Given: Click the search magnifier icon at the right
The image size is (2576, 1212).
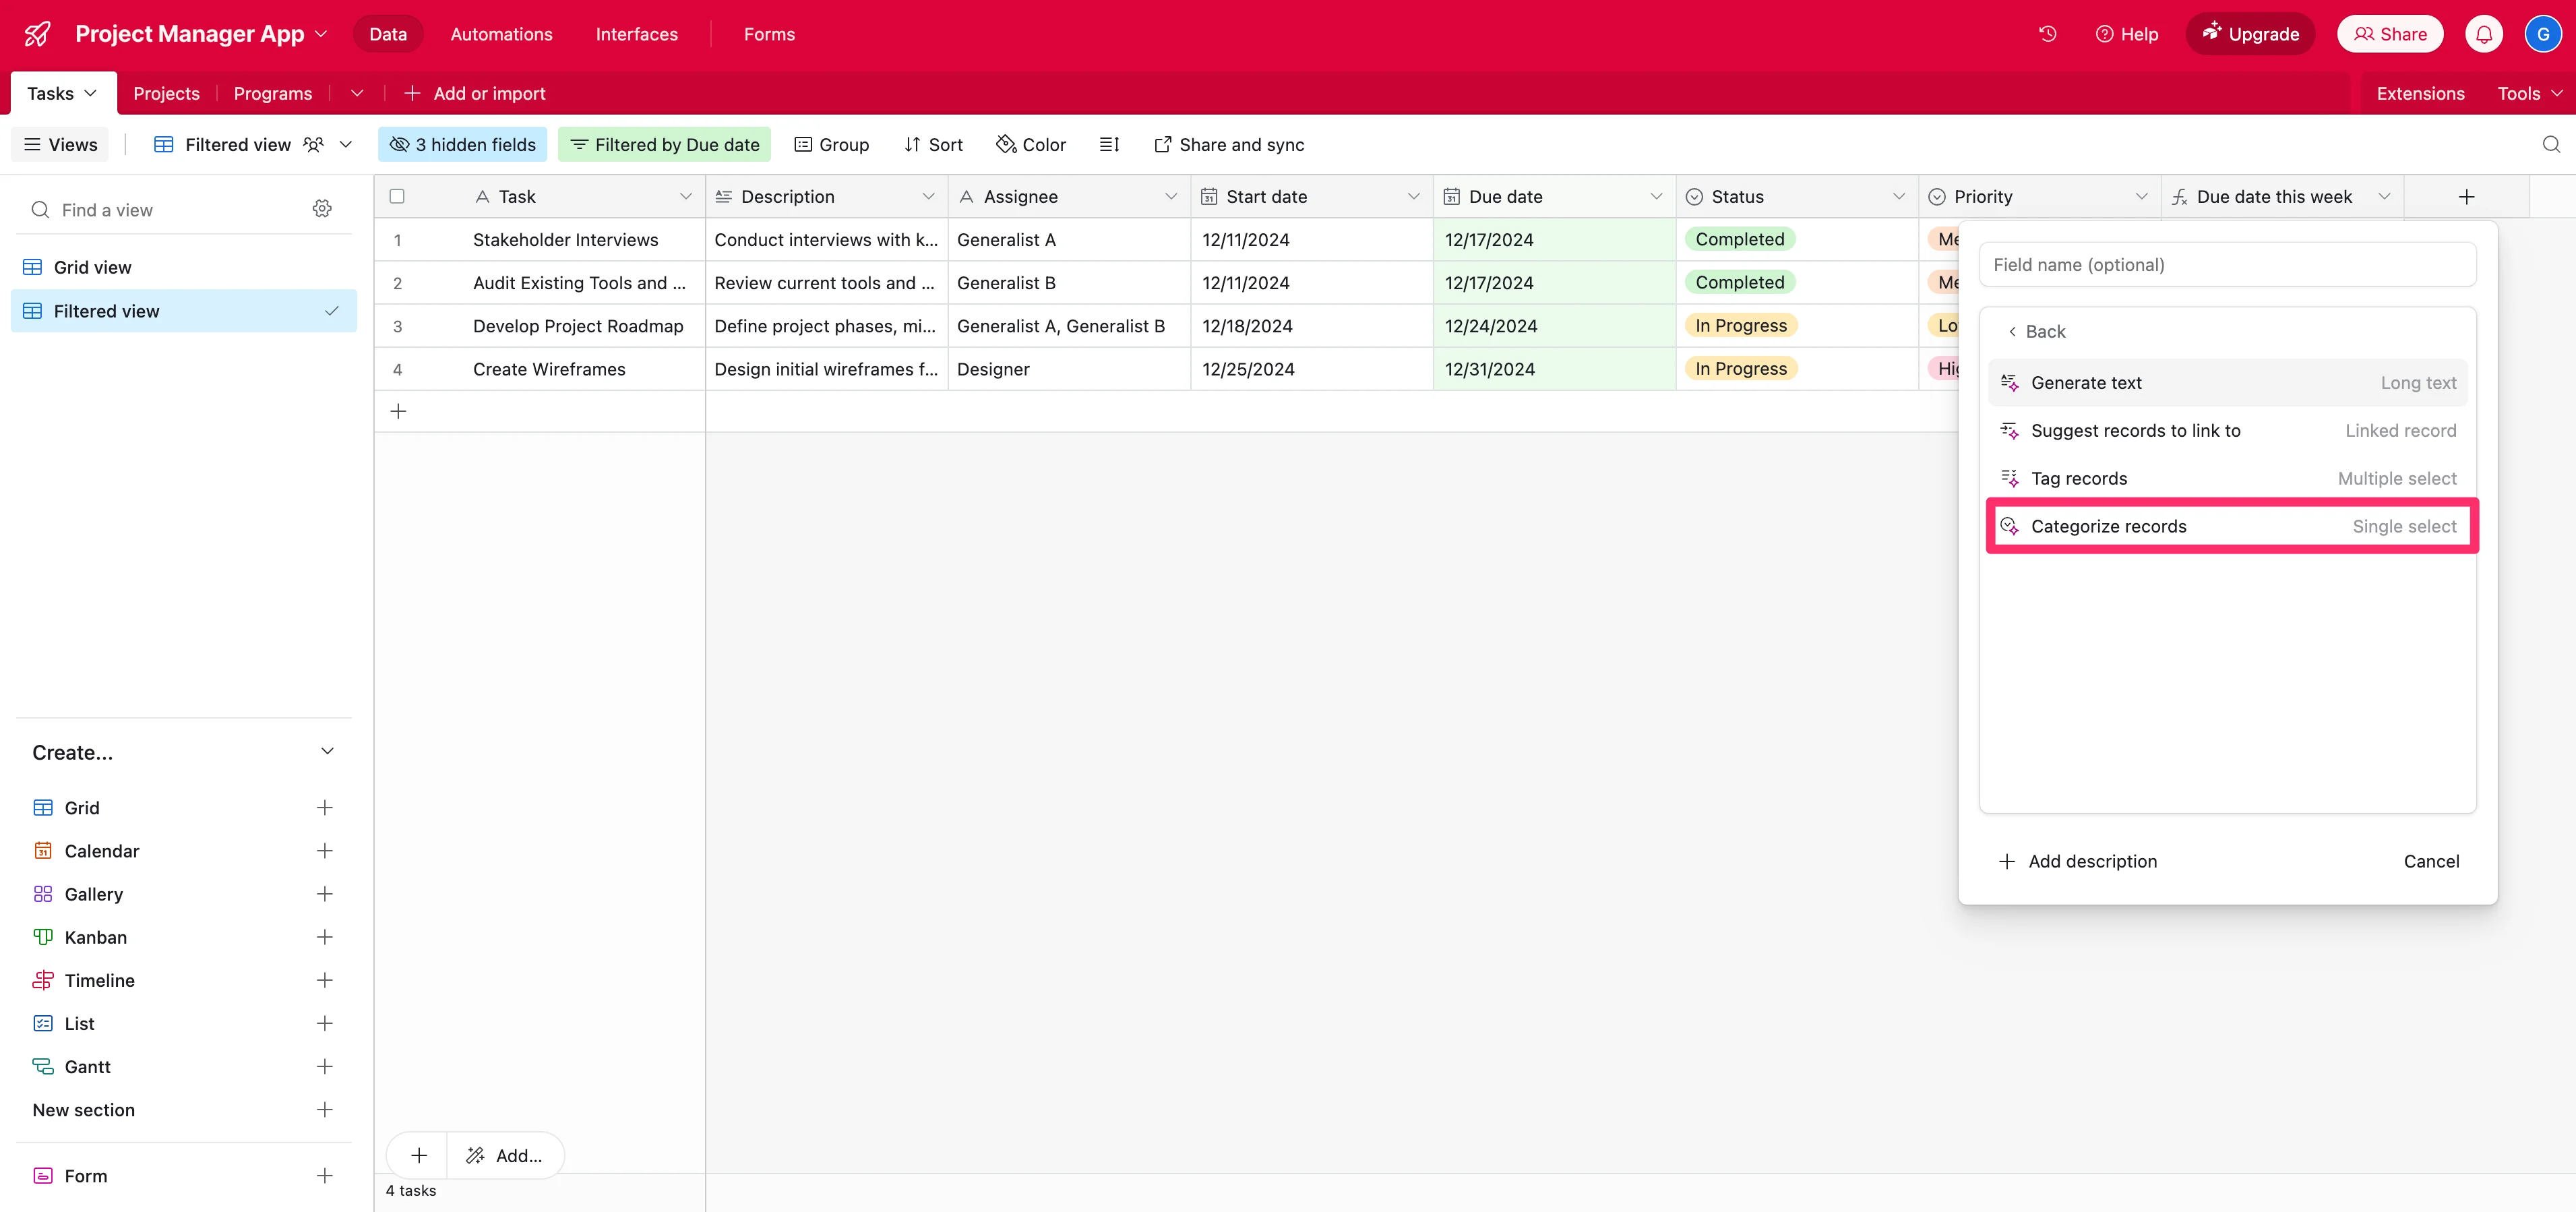Looking at the screenshot, I should click(2551, 145).
